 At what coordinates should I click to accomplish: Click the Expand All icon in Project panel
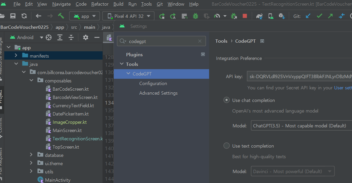coord(60,37)
